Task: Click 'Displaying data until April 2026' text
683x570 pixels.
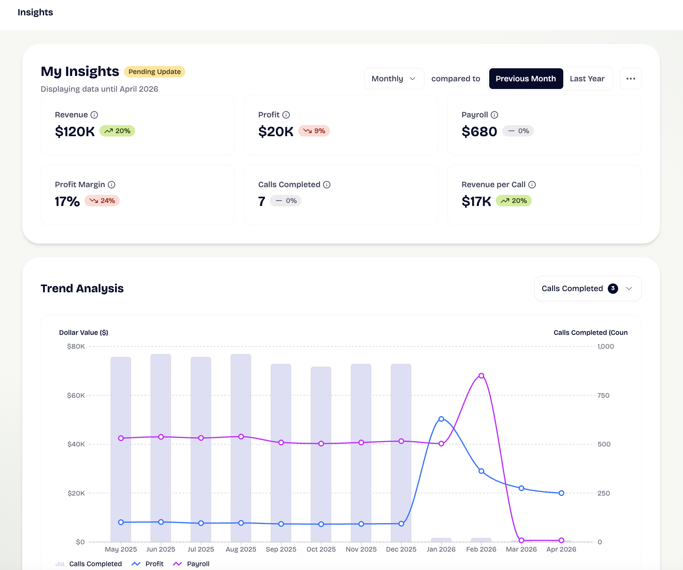Action: pos(99,89)
